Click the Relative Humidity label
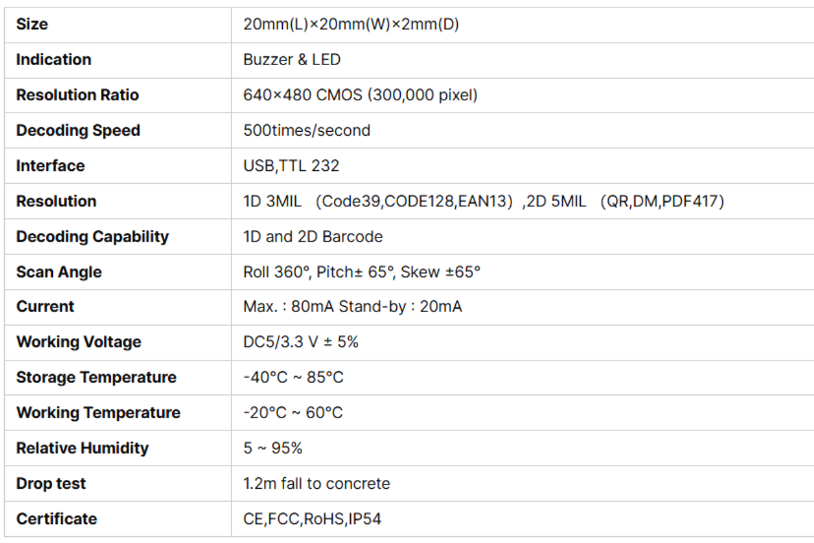This screenshot has width=814, height=543. pos(82,448)
